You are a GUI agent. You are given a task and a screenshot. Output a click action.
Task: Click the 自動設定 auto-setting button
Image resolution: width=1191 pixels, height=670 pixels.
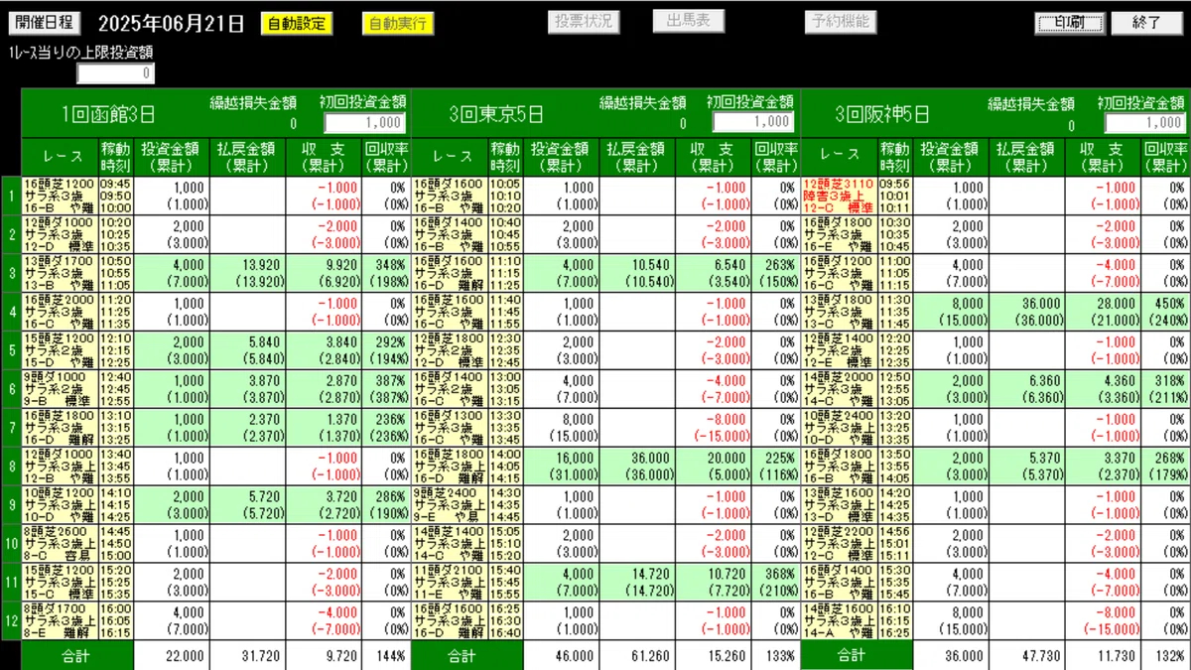298,22
